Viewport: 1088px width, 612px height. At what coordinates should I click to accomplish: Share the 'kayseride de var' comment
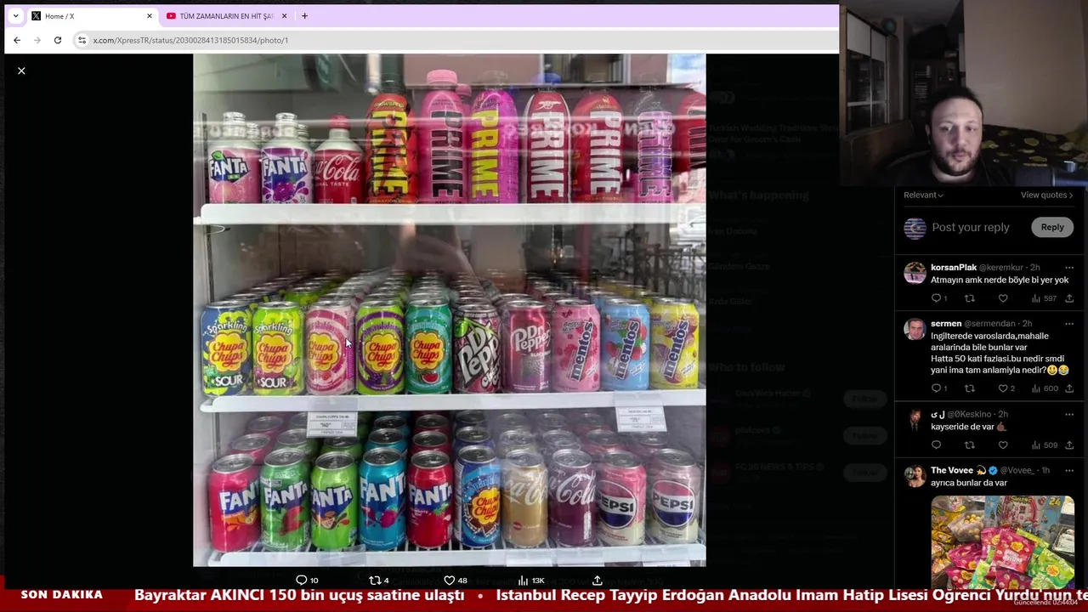(1069, 445)
